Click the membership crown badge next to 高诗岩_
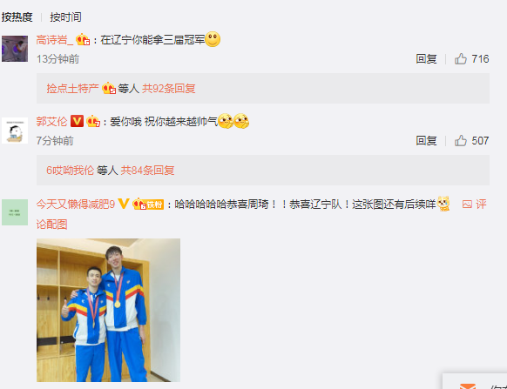 83,39
